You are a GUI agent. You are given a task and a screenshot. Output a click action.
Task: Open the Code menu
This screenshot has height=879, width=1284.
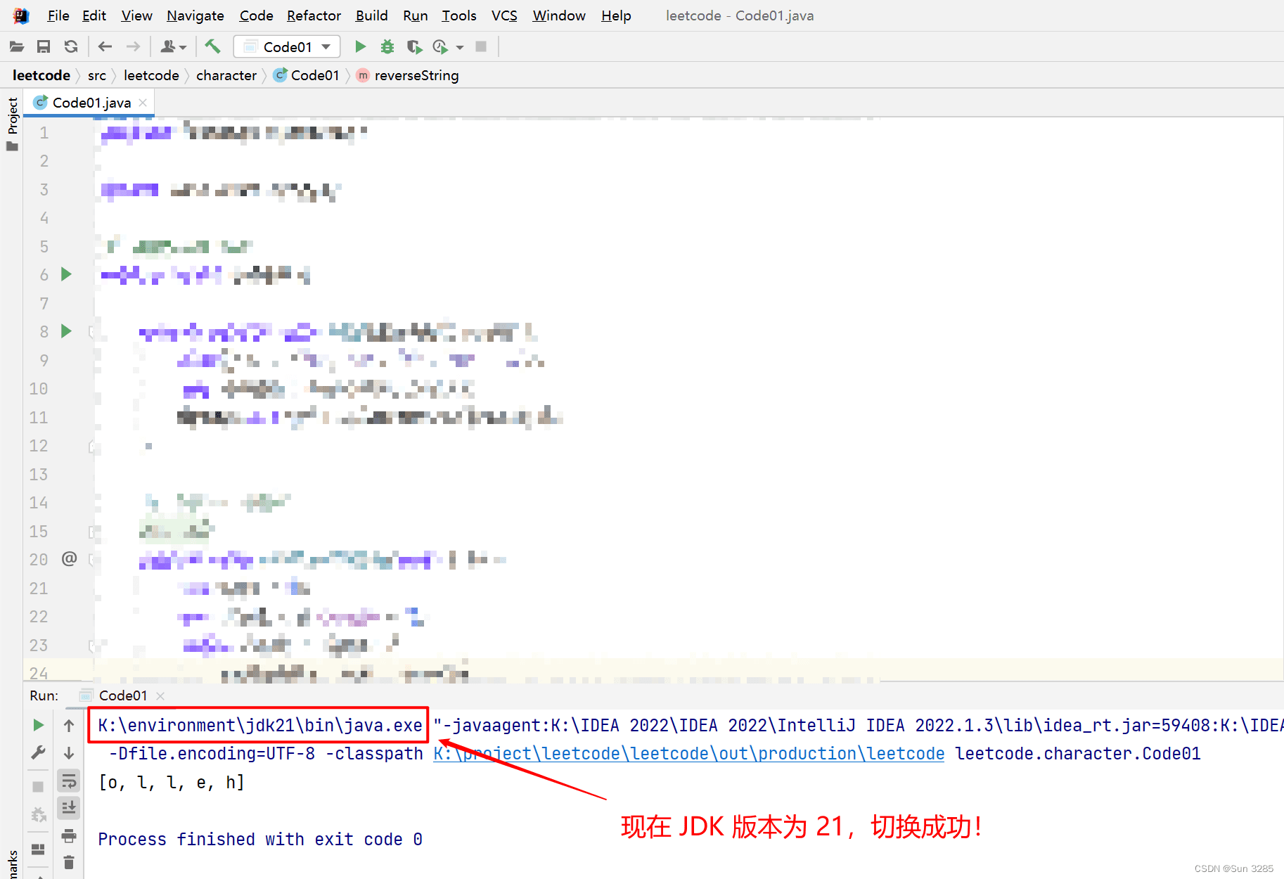click(256, 15)
